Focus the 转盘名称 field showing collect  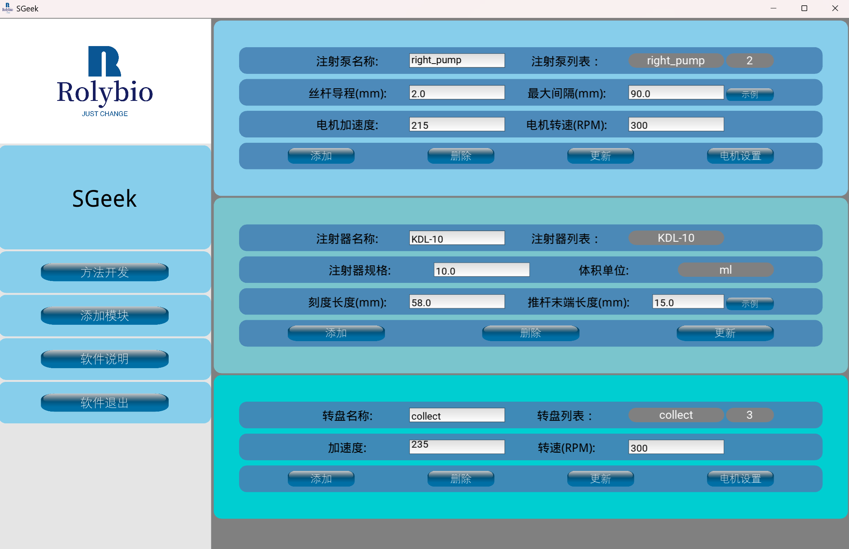pos(457,415)
